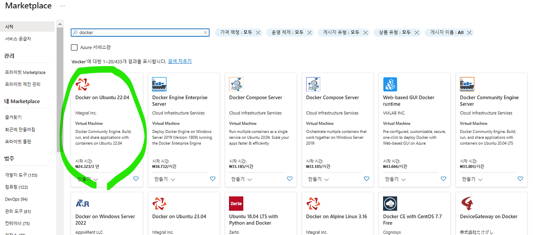Click the DeviceGateway on Docker logo
This screenshot has width=533, height=235.
click(x=467, y=203)
